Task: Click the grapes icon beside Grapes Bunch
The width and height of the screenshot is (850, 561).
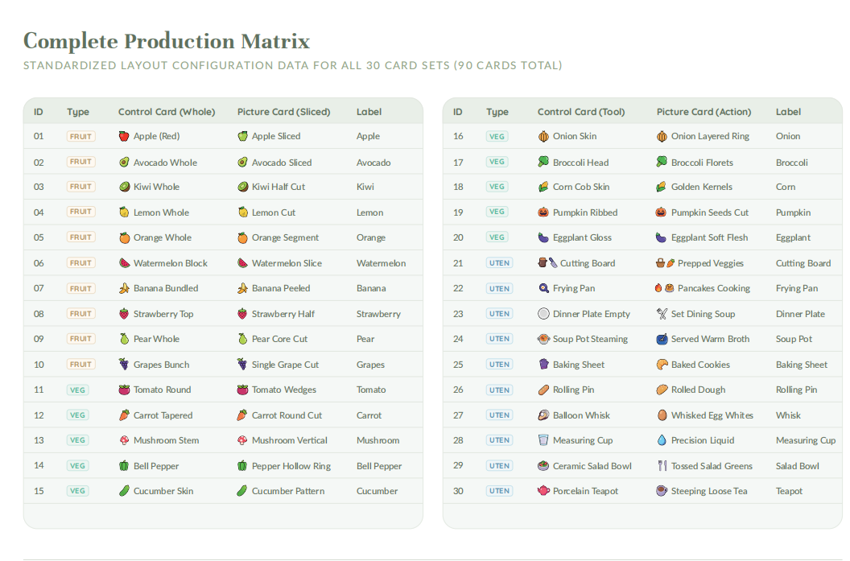Action: pos(124,365)
